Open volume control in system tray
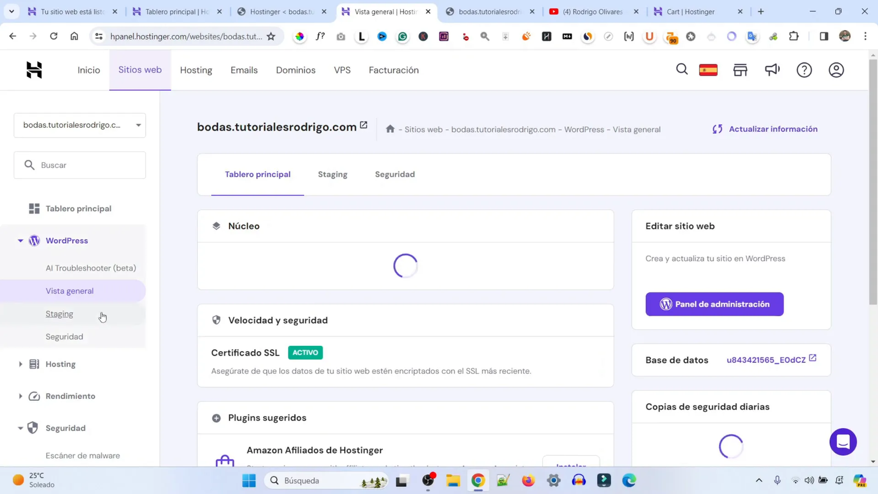The width and height of the screenshot is (878, 494). coord(809,480)
